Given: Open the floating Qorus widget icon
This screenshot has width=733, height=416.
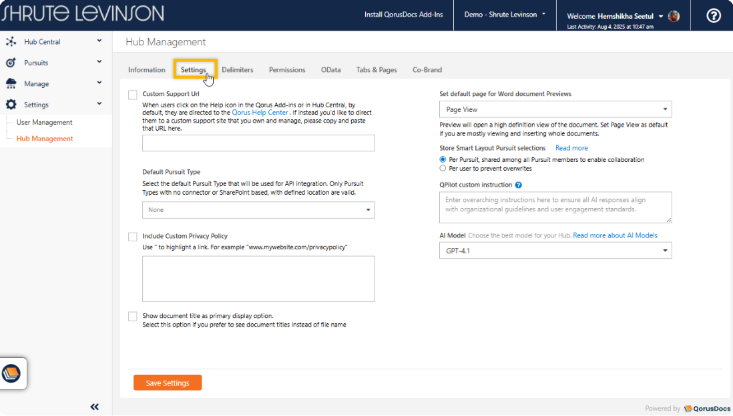Looking at the screenshot, I should [x=13, y=373].
